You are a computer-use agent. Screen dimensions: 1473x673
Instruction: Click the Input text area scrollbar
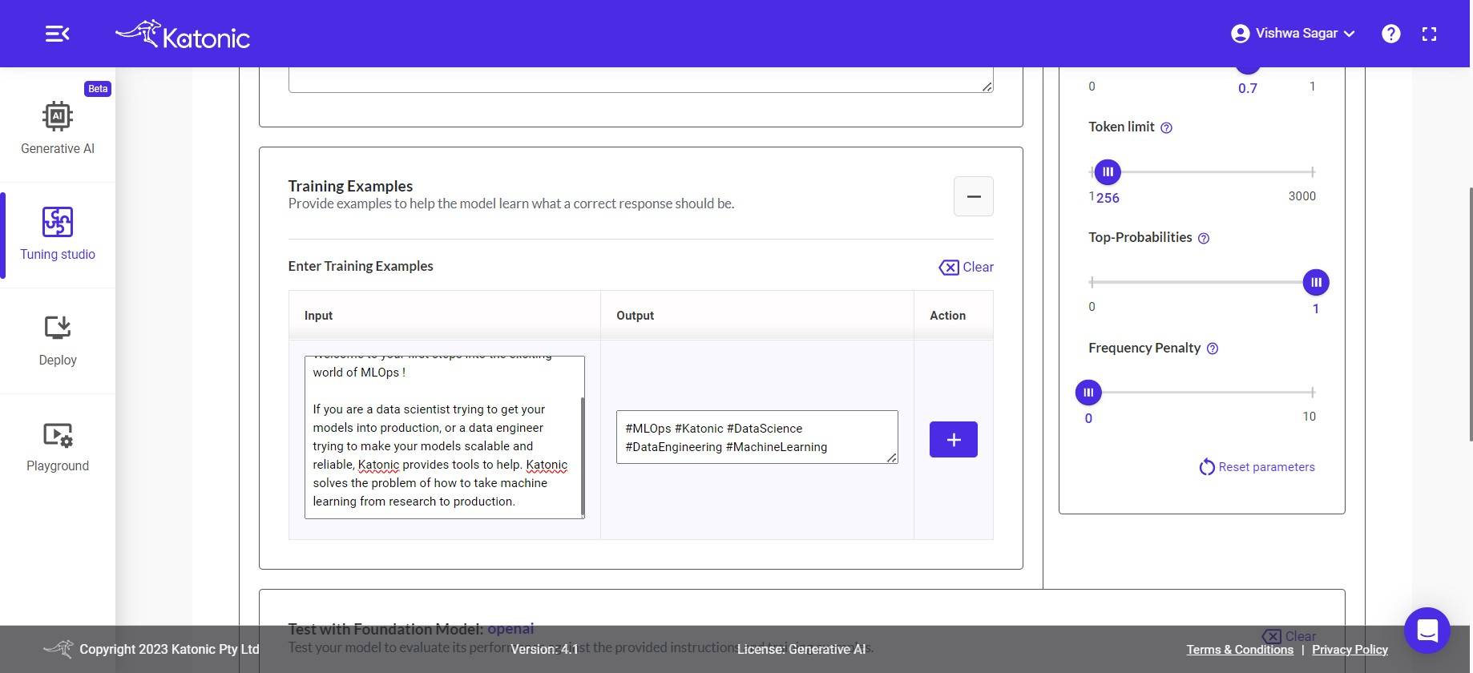(x=582, y=457)
